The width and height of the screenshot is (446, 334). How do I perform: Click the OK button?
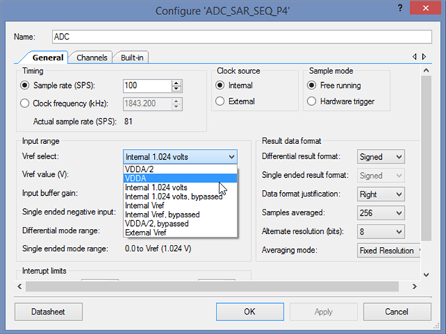(249, 312)
